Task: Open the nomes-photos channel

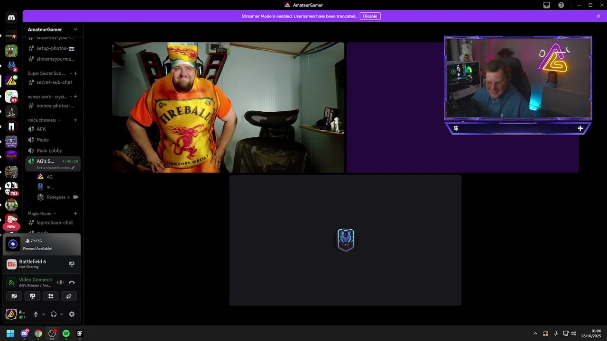Action: coord(53,106)
